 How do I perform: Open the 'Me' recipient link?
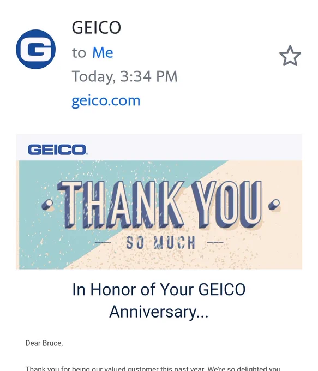pyautogui.click(x=103, y=52)
